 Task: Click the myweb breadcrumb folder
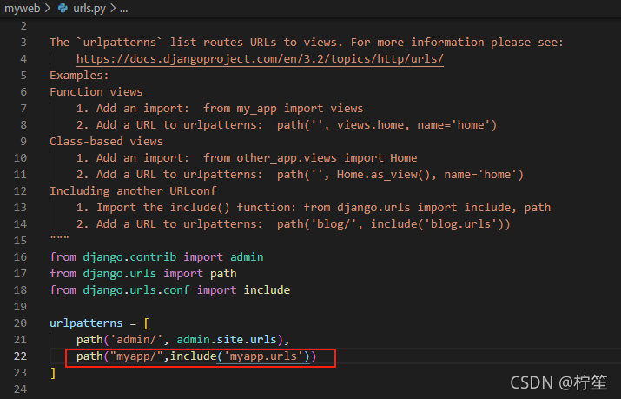click(23, 9)
